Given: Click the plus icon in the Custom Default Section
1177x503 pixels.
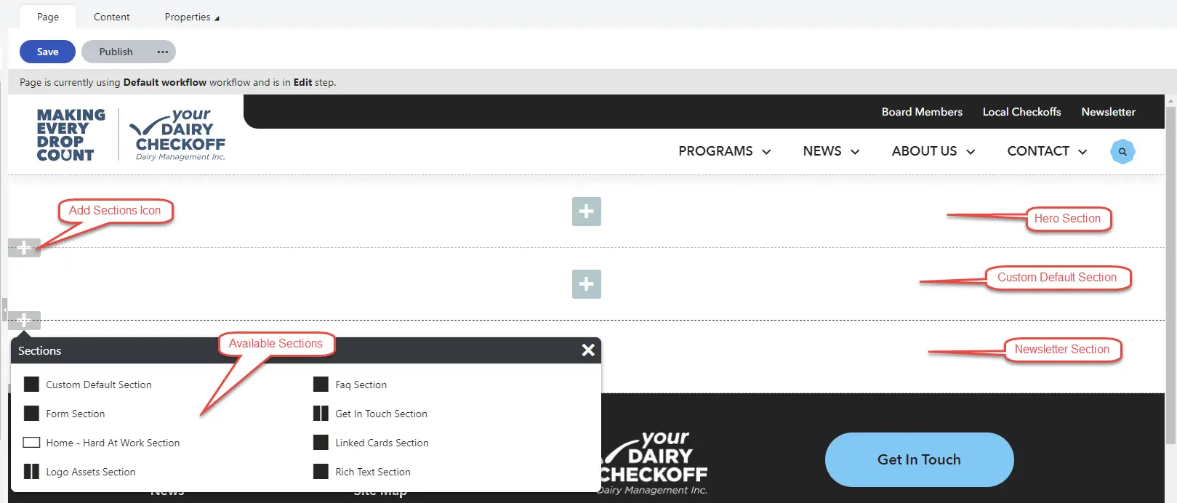Looking at the screenshot, I should coord(586,284).
